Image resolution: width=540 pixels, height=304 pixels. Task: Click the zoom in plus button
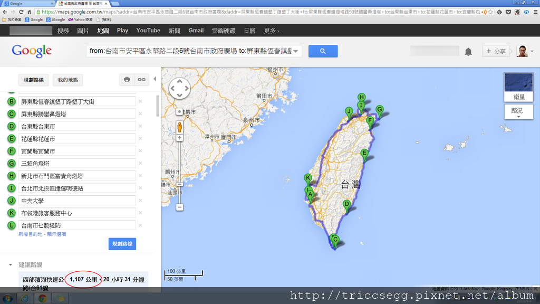[x=179, y=138]
